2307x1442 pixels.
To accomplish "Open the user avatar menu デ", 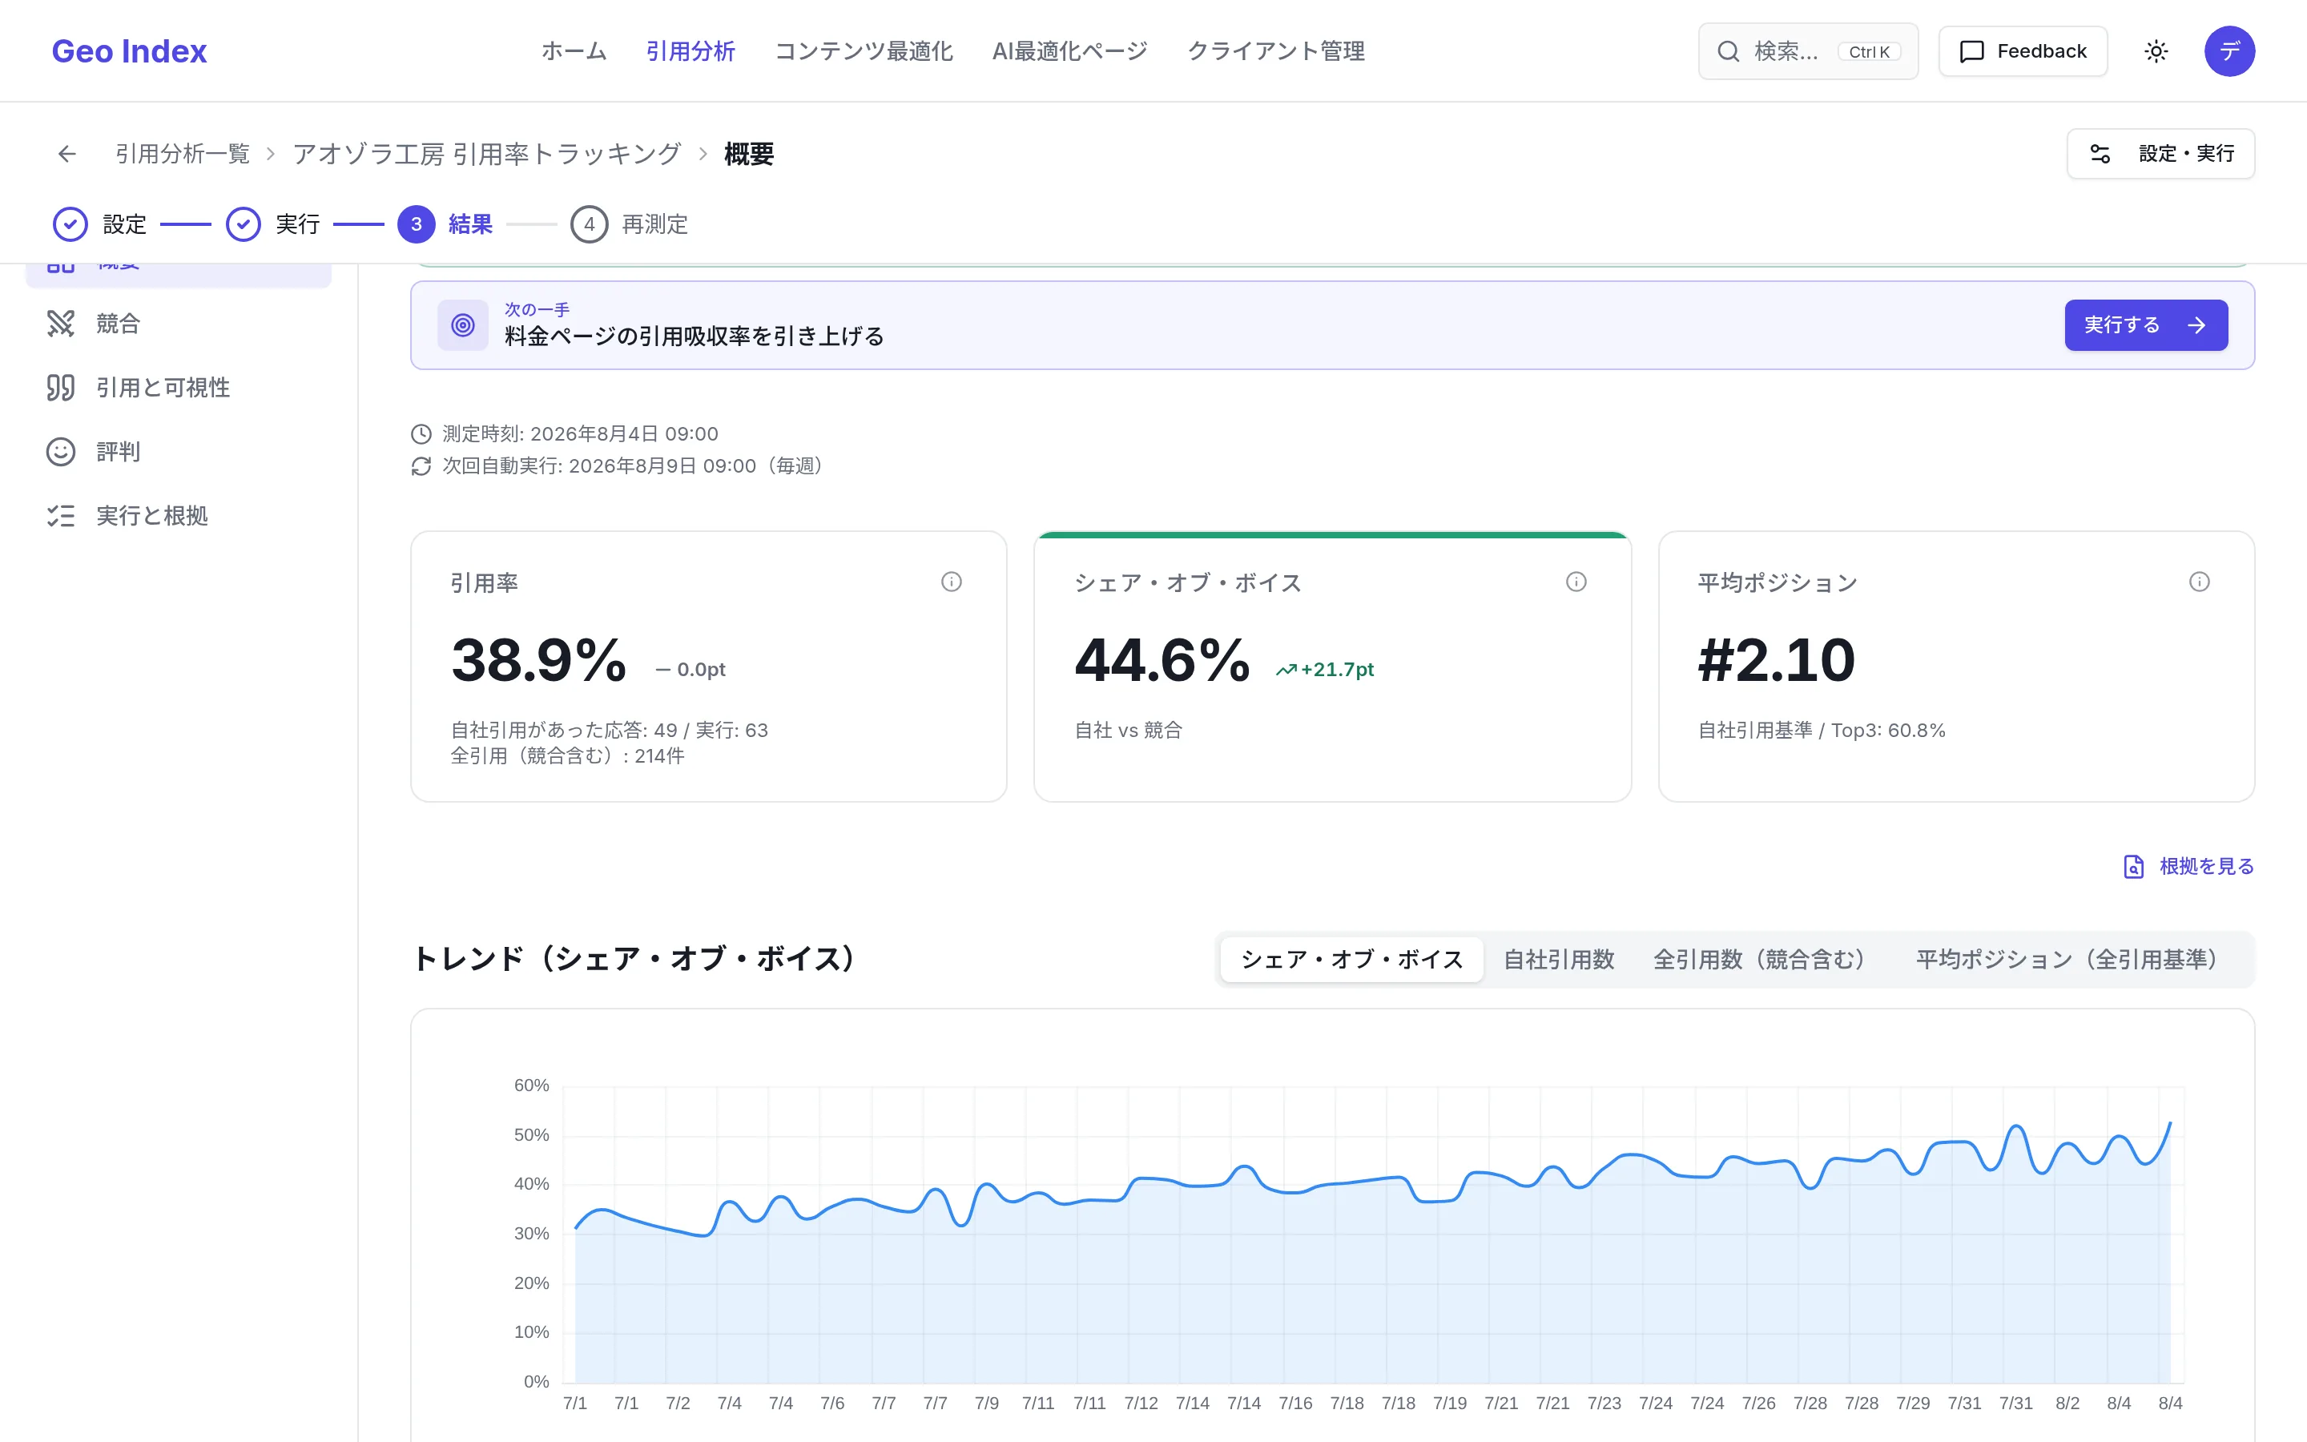I will coord(2228,51).
